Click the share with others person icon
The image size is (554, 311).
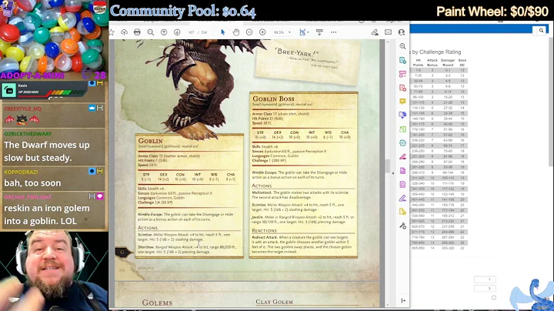tap(402, 32)
